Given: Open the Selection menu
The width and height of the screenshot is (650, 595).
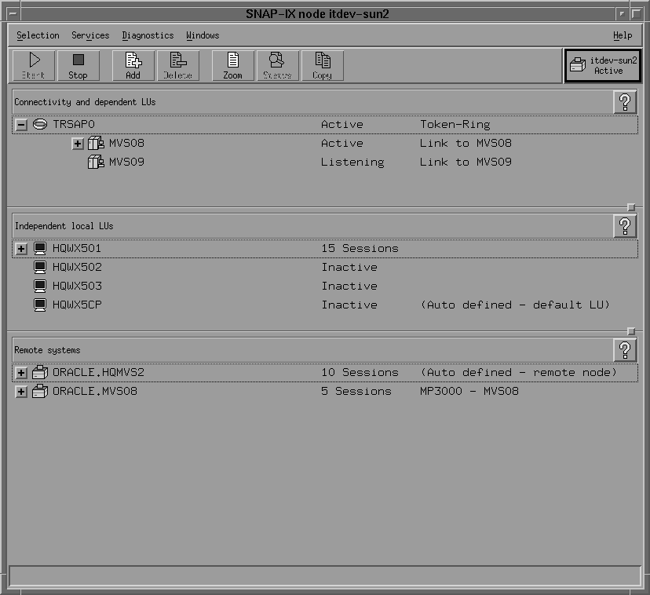Looking at the screenshot, I should click(38, 35).
